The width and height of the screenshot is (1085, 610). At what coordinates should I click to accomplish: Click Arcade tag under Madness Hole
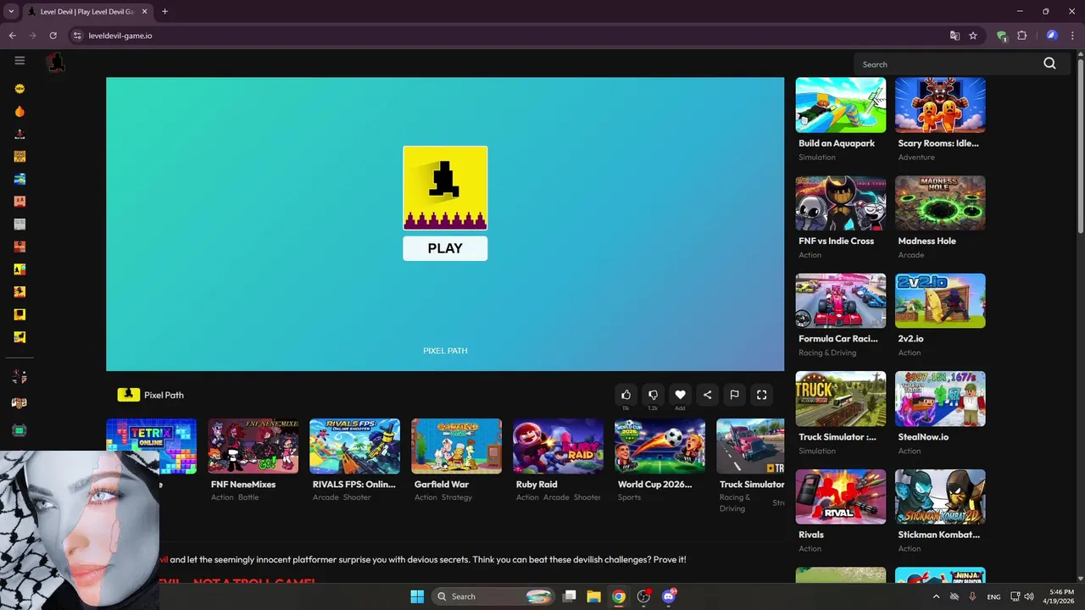tap(911, 255)
